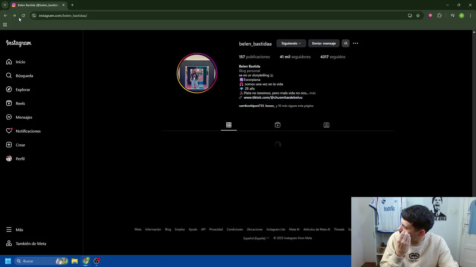This screenshot has width=476, height=267.
Task: Open the apps grid in bookmarks bar
Action: [x=5, y=25]
